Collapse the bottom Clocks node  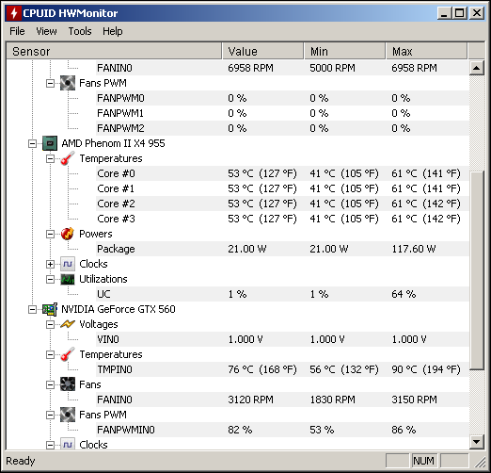coord(50,446)
